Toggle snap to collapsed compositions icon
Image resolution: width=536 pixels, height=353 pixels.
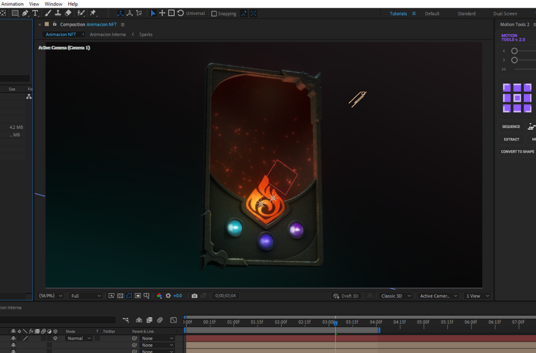(253, 13)
